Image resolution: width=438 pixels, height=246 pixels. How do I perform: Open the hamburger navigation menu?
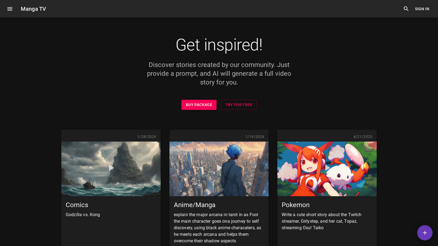10,9
